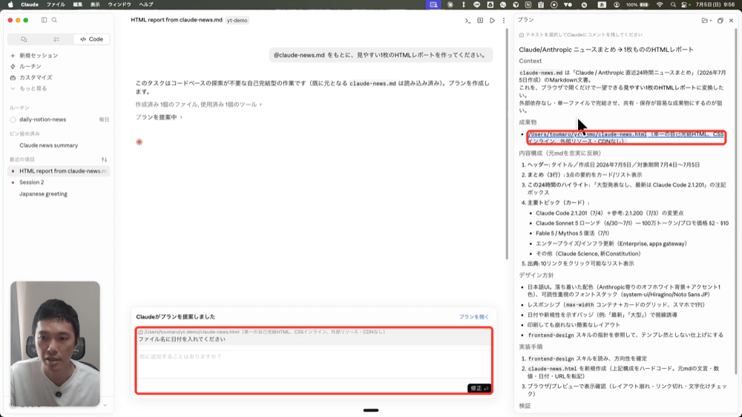Click the play run icon in header

coord(492,20)
